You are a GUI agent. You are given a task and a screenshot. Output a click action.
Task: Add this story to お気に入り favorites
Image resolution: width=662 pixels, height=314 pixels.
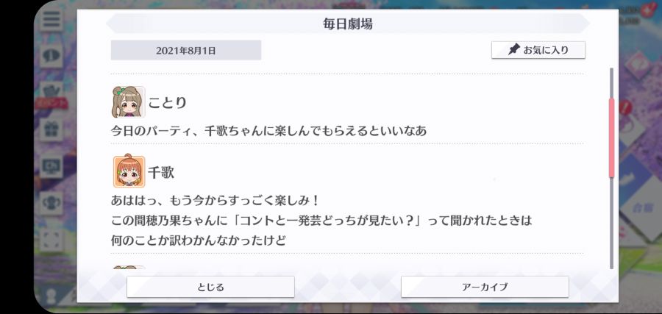(538, 50)
